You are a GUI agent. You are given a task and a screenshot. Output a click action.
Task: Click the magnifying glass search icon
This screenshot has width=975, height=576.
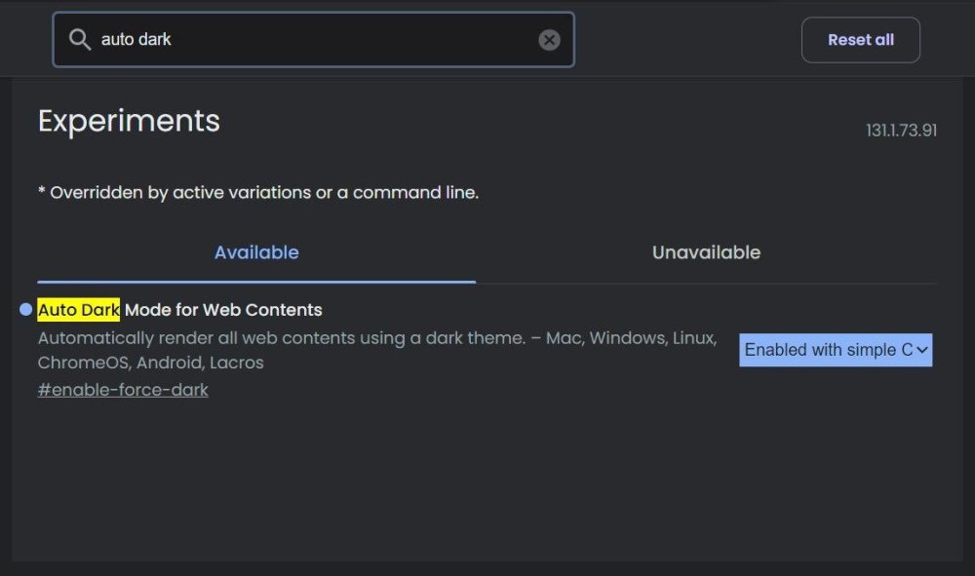click(x=80, y=39)
